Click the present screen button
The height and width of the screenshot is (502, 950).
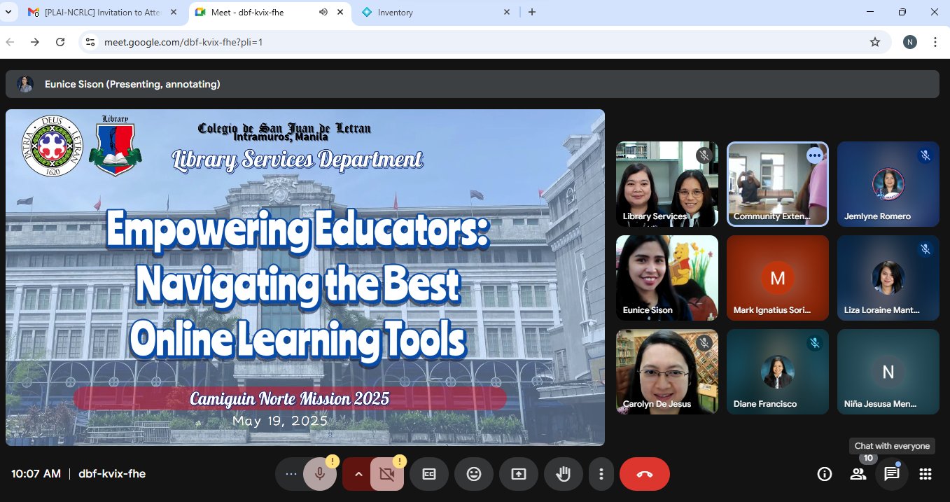[x=519, y=474]
